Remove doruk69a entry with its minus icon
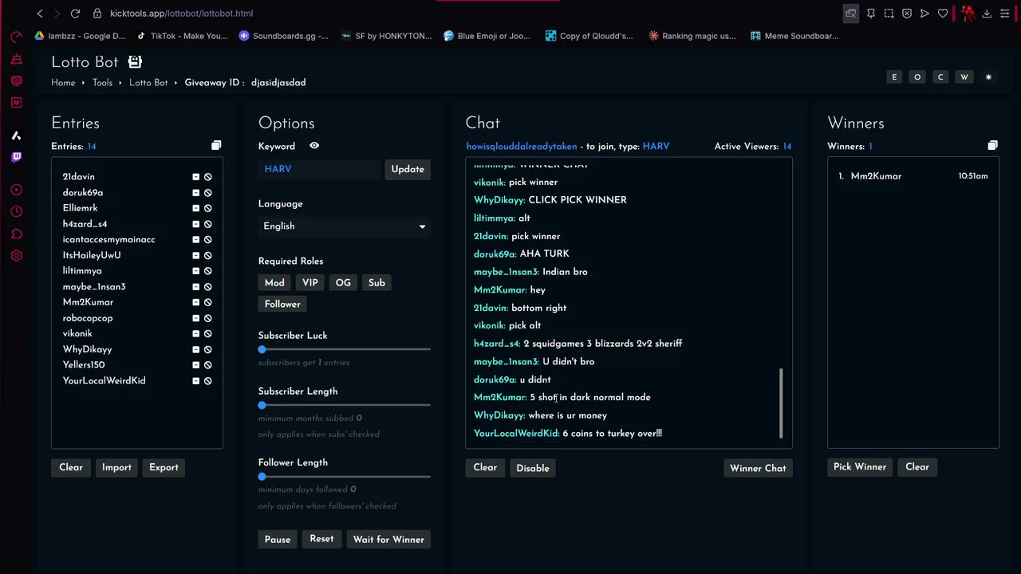 [x=195, y=193]
